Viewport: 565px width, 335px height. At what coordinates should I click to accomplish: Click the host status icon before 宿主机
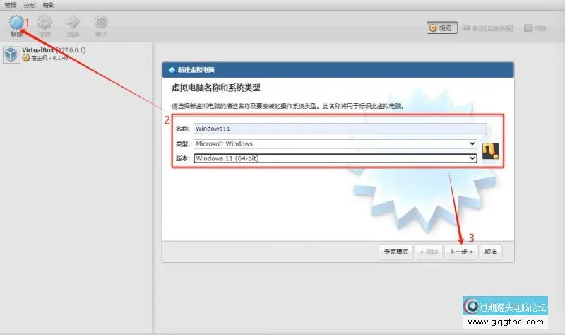point(26,59)
